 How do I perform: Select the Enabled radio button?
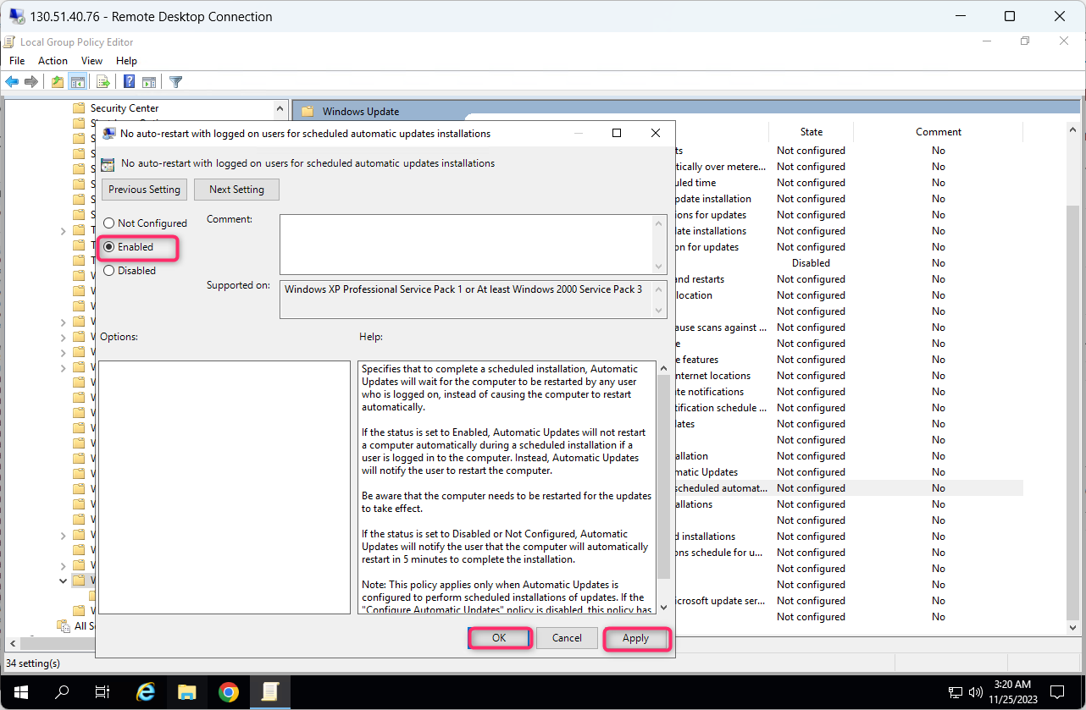tap(108, 247)
